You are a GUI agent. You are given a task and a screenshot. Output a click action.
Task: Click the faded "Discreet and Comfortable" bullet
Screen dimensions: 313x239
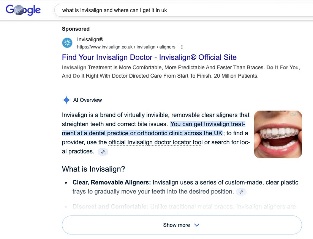(x=110, y=207)
